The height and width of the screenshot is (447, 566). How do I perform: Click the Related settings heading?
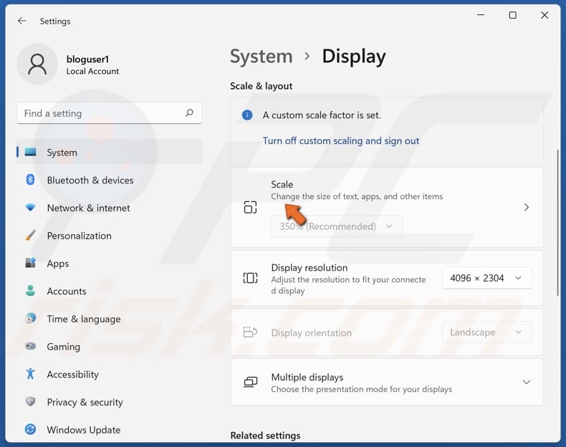pyautogui.click(x=265, y=436)
